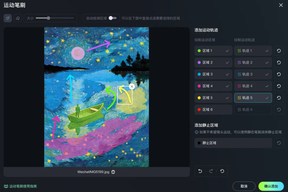Select the eraser tool icon
Image resolution: width=288 pixels, height=192 pixels.
pyautogui.click(x=18, y=18)
